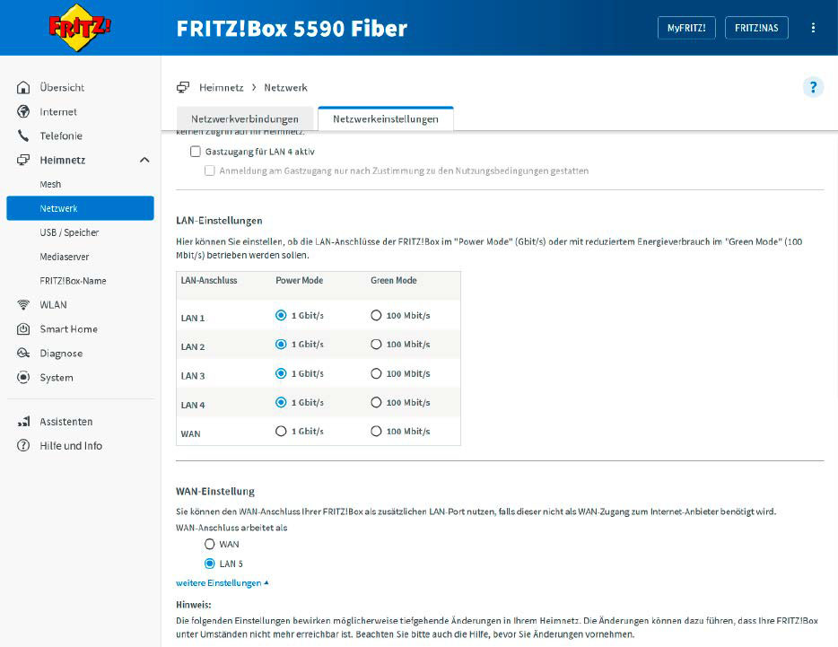Select 1 Gbit/s for LAN 2
Viewport: 838px width, 647px height.
point(281,345)
